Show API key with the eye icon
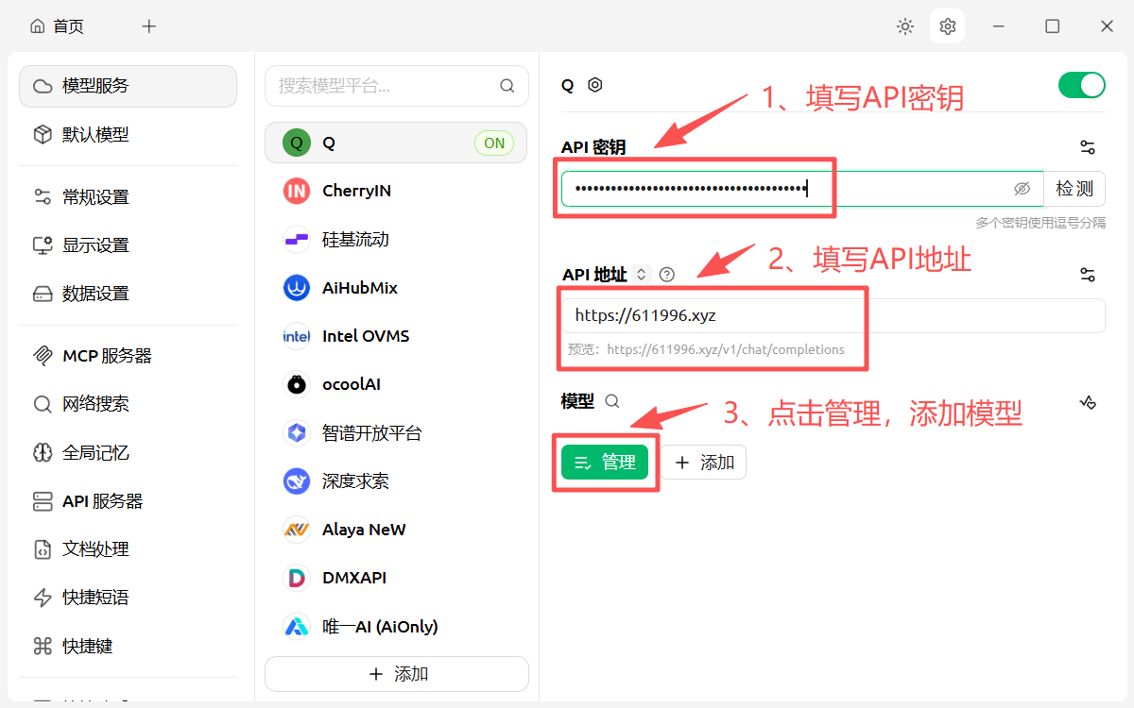Image resolution: width=1134 pixels, height=708 pixels. coord(1022,189)
